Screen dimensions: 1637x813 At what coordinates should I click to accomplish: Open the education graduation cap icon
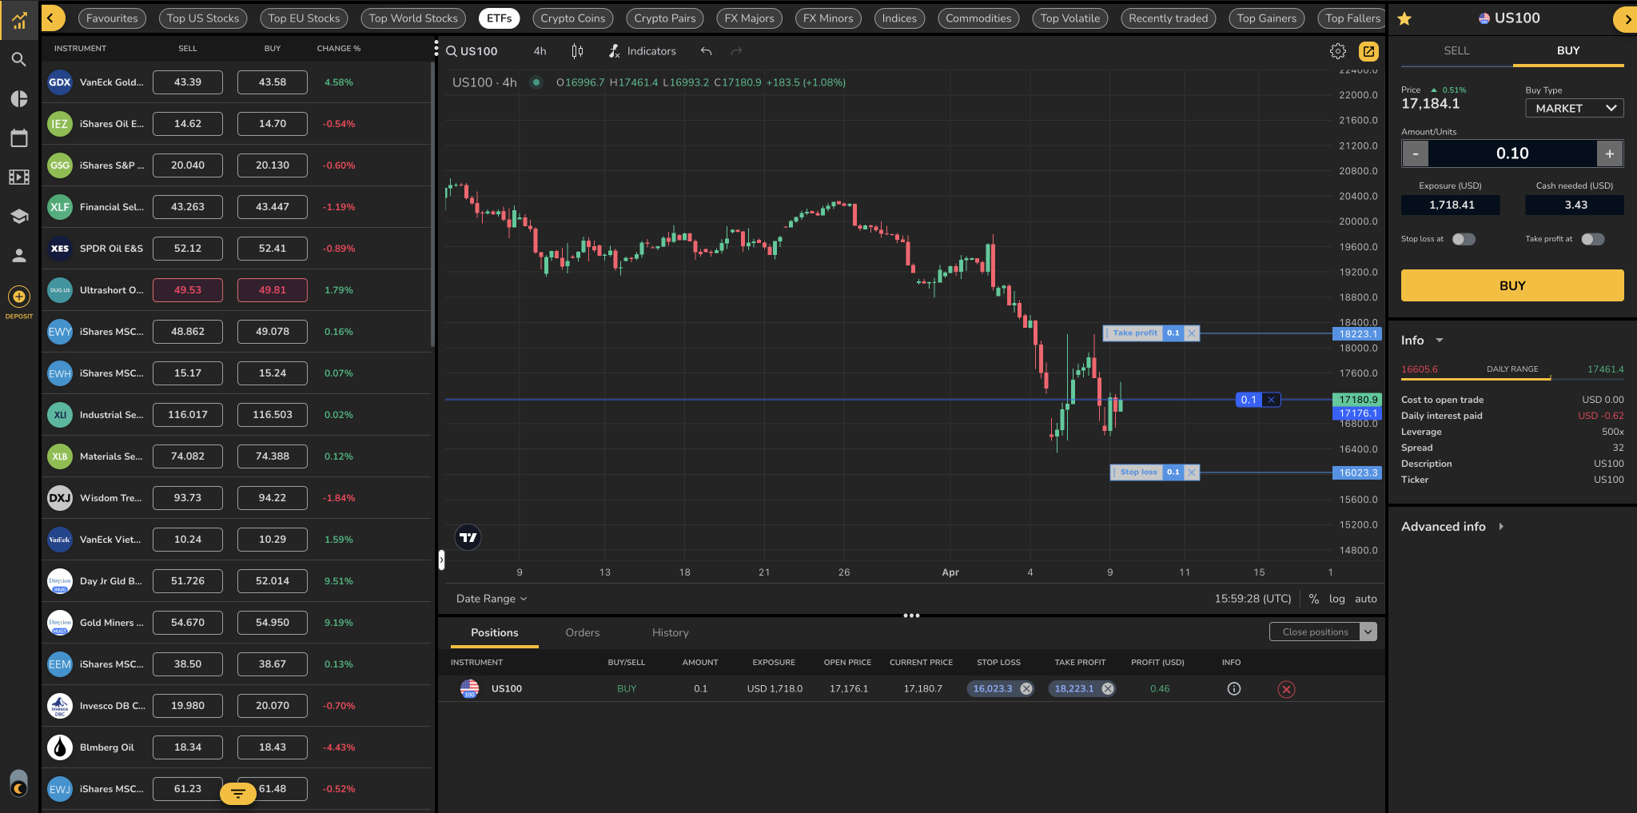[x=19, y=216]
